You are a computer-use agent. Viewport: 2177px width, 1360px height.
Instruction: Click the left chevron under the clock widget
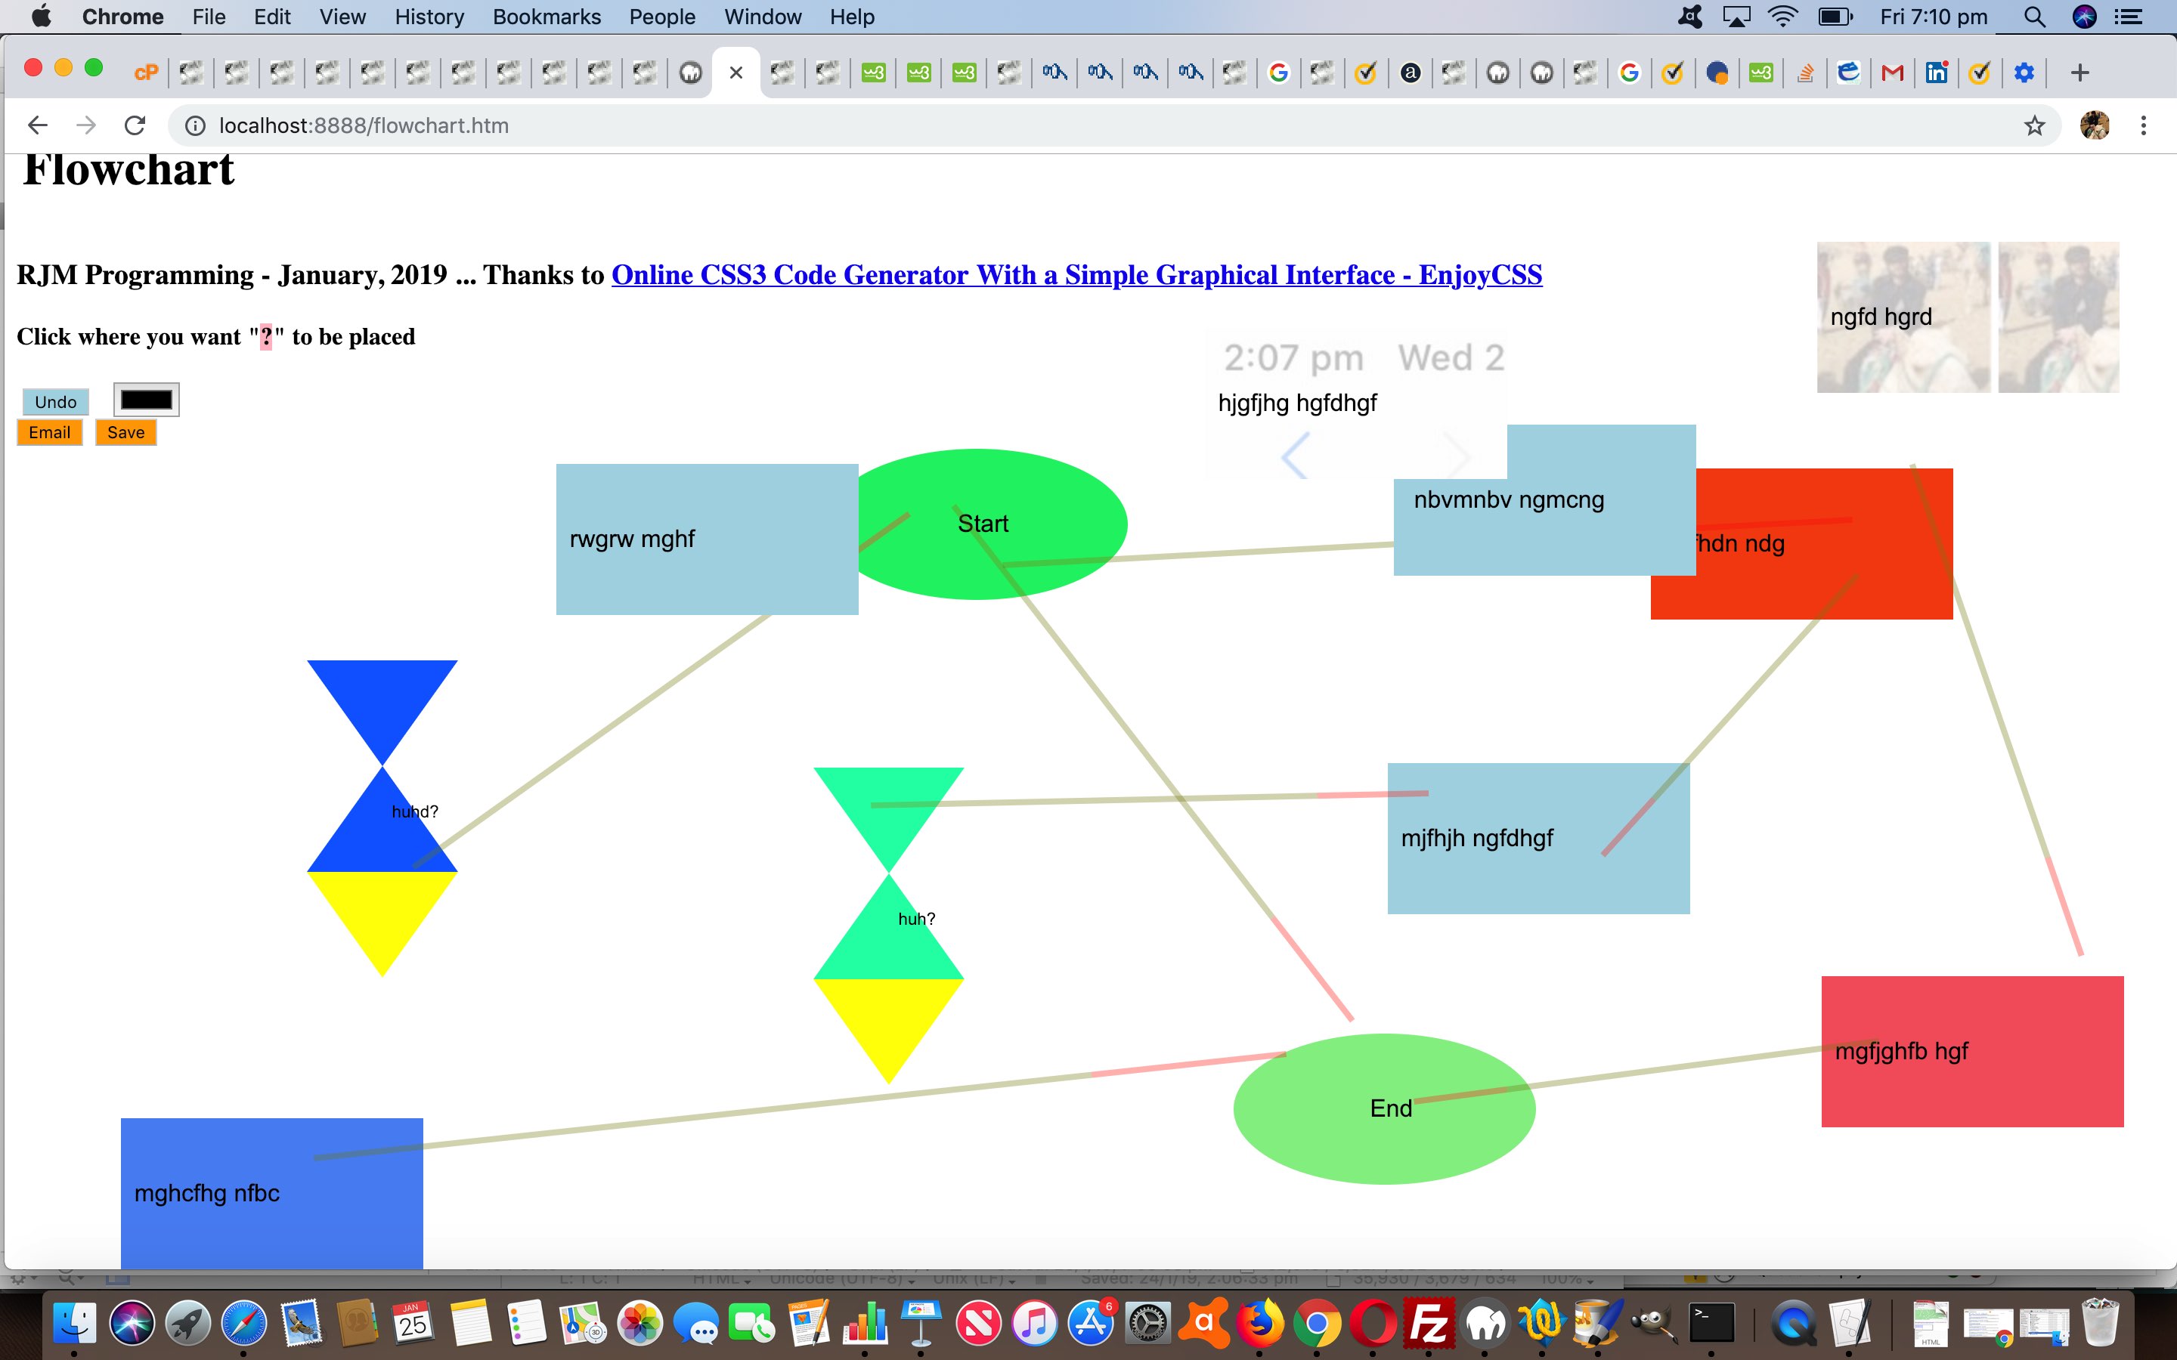tap(1293, 455)
